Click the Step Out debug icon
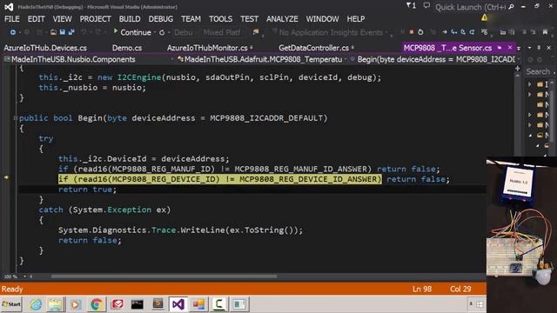Viewport: 557px width, 313px height. [472, 32]
